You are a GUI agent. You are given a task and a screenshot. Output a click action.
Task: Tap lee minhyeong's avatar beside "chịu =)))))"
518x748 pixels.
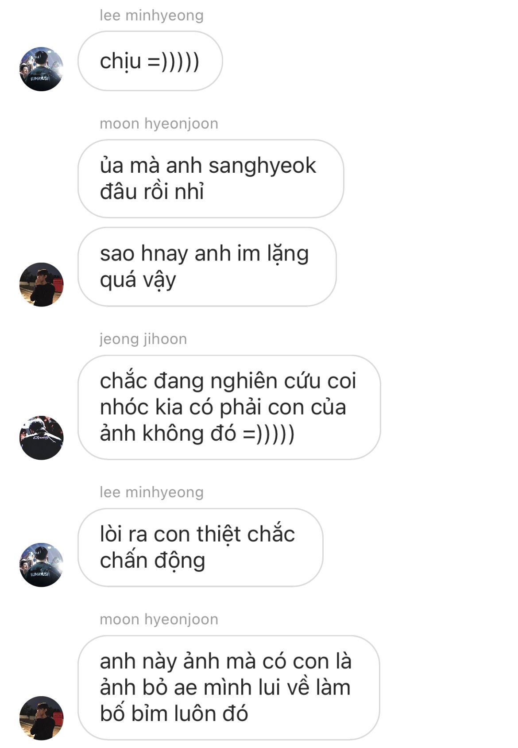(x=41, y=69)
